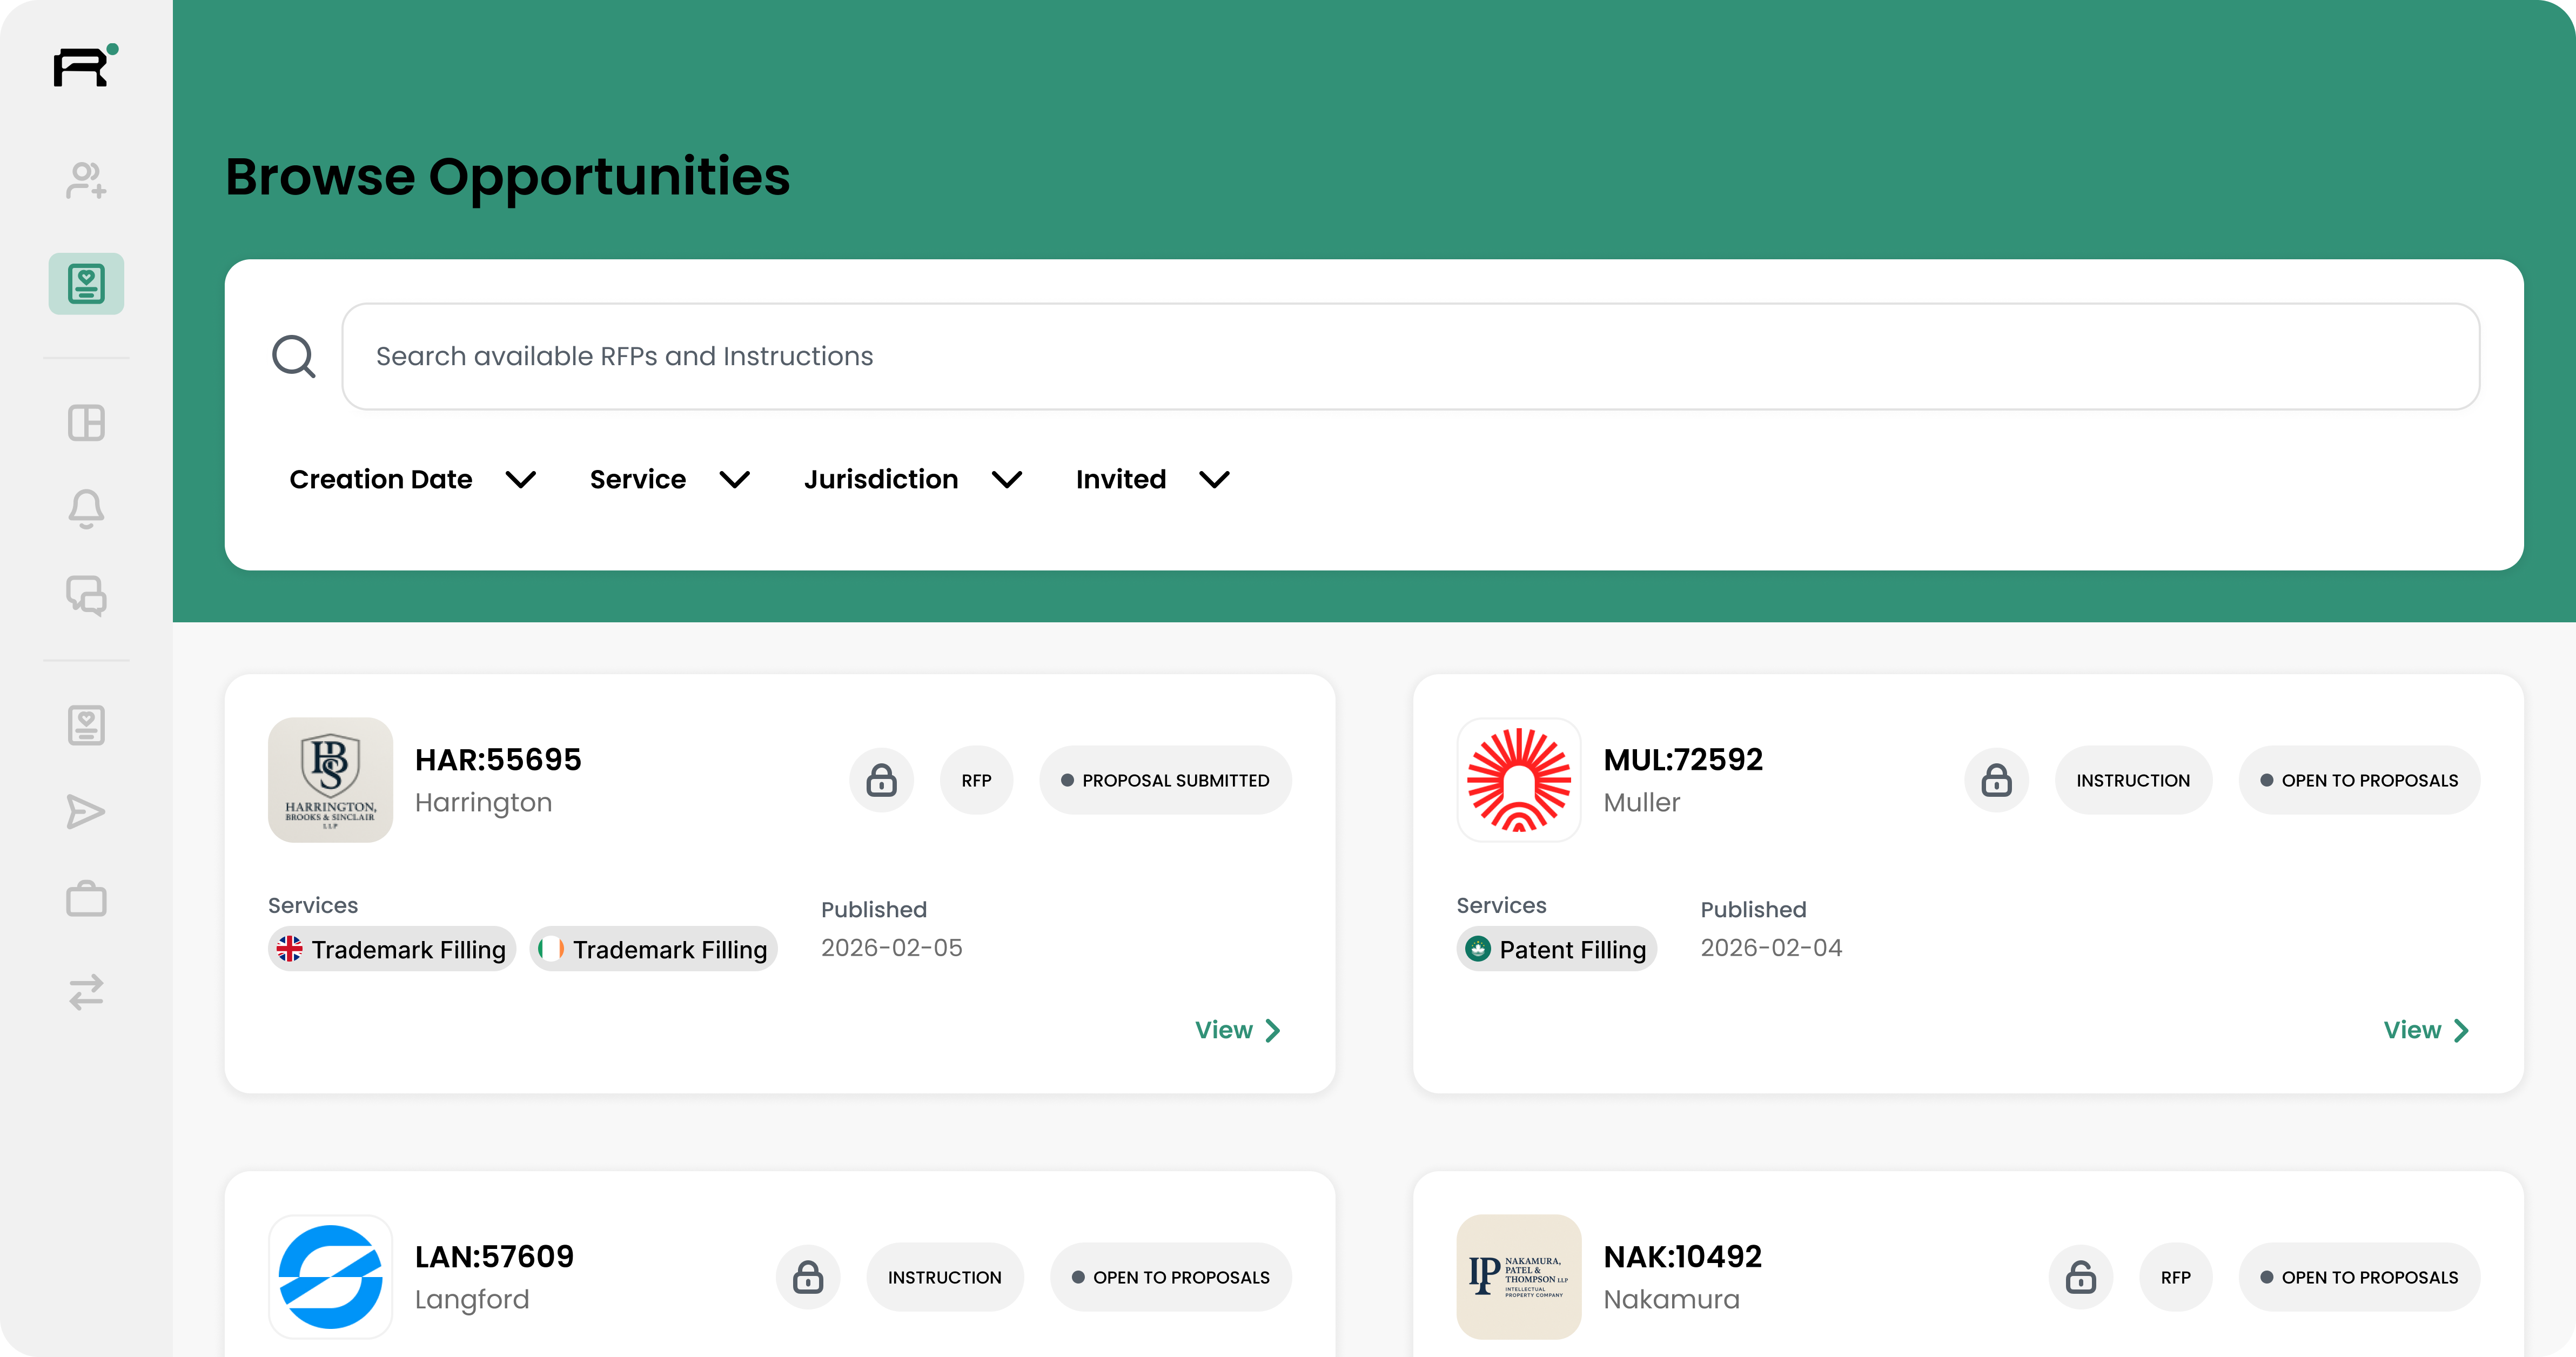This screenshot has height=1357, width=2576.
Task: Open the add user sidebar icon
Action: coord(86,181)
